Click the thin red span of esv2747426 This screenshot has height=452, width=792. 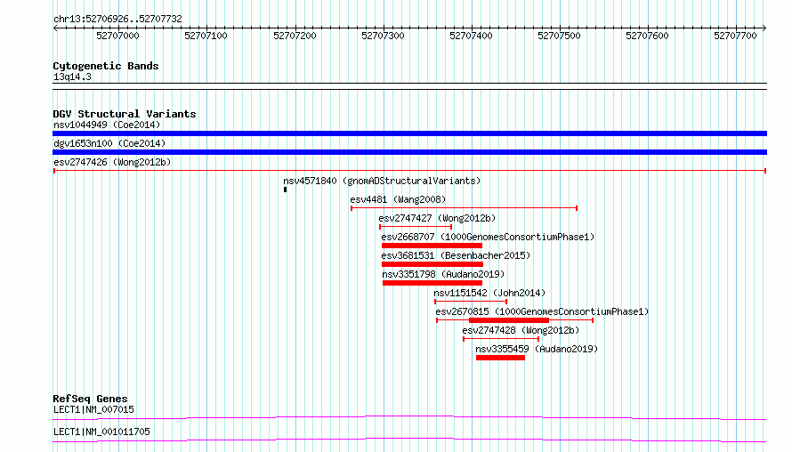click(409, 171)
